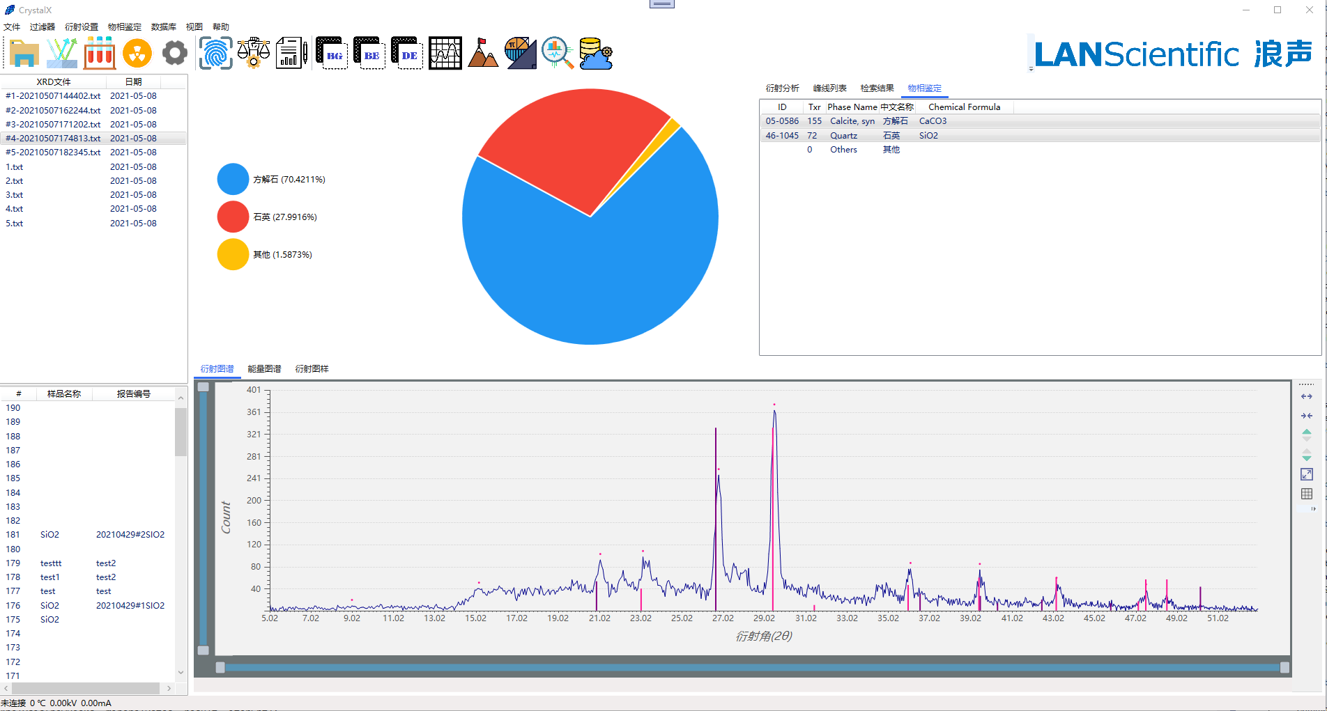
Task: Click the fingerprint phase identification icon
Action: tap(215, 54)
